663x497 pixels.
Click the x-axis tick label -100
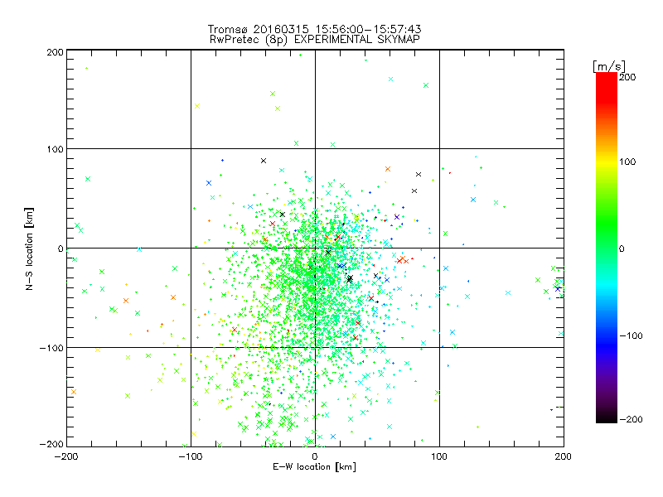tap(191, 456)
